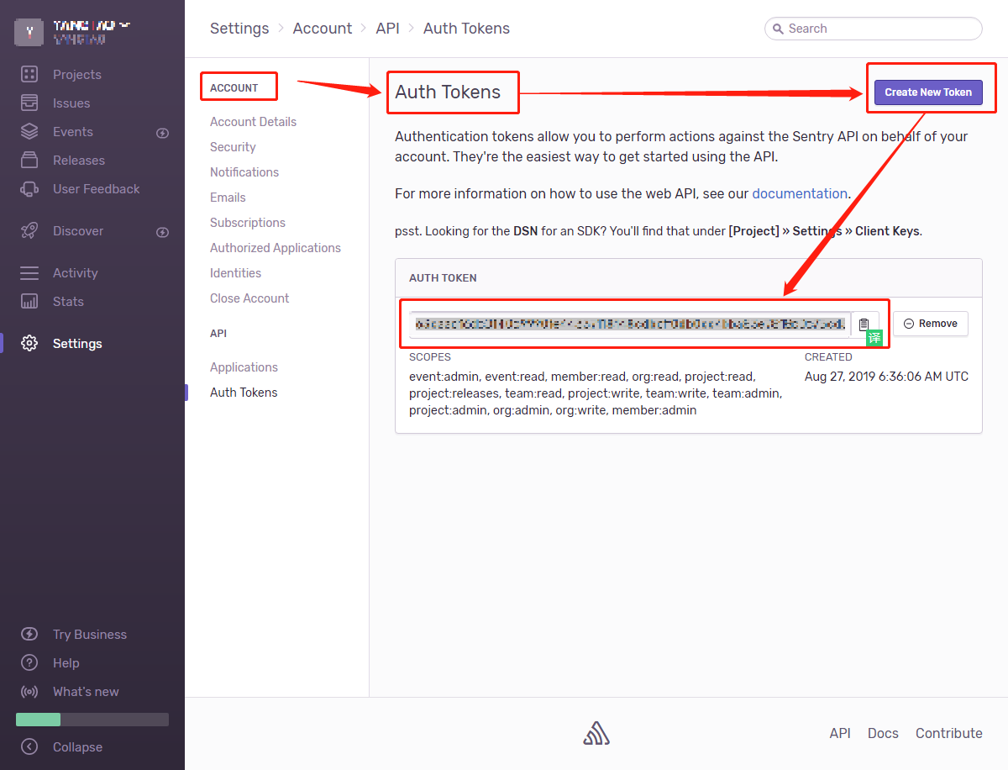Viewport: 1008px width, 770px height.
Task: Click the Auth Tokens breadcrumb
Action: point(466,29)
